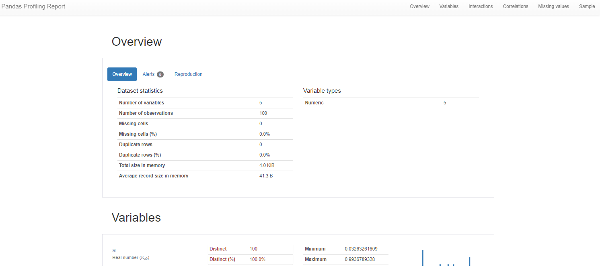Click the Minimum statistic of variable a
600x273 pixels.
pyautogui.click(x=361, y=249)
